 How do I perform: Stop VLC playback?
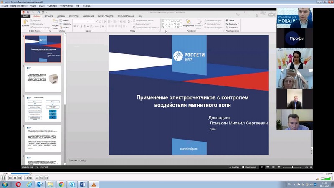pos(15,178)
